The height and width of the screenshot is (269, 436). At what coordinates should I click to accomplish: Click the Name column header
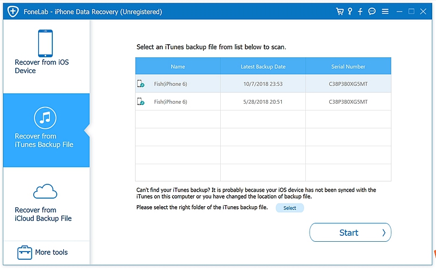click(x=178, y=66)
